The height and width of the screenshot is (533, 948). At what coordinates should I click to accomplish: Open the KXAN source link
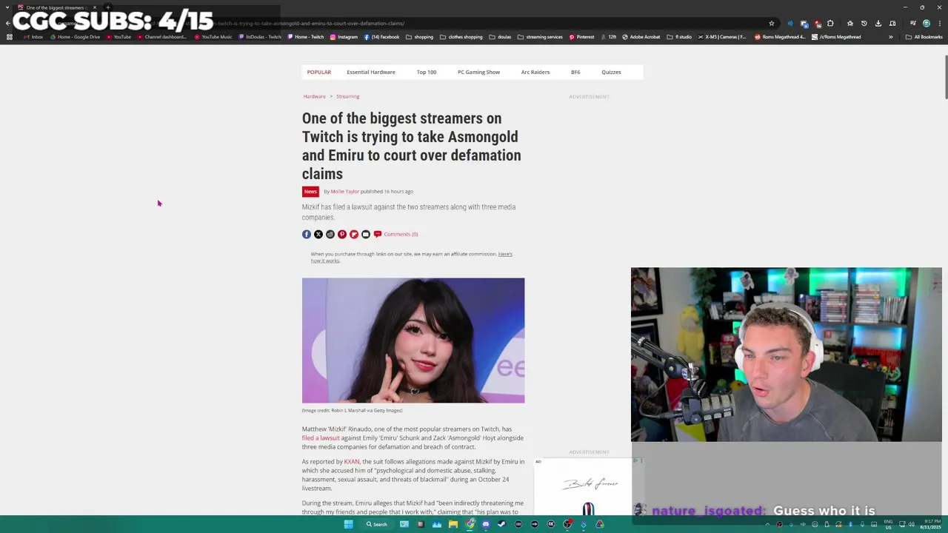pyautogui.click(x=352, y=462)
